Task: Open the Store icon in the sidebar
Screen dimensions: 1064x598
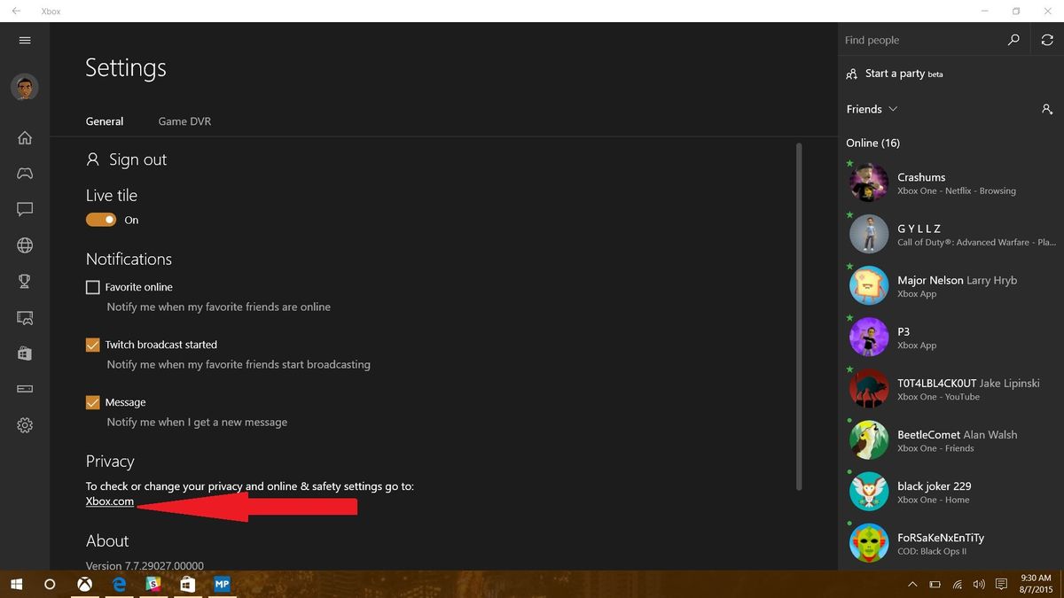Action: (x=24, y=353)
